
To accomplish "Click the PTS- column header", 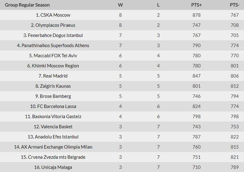I will click(x=235, y=5).
